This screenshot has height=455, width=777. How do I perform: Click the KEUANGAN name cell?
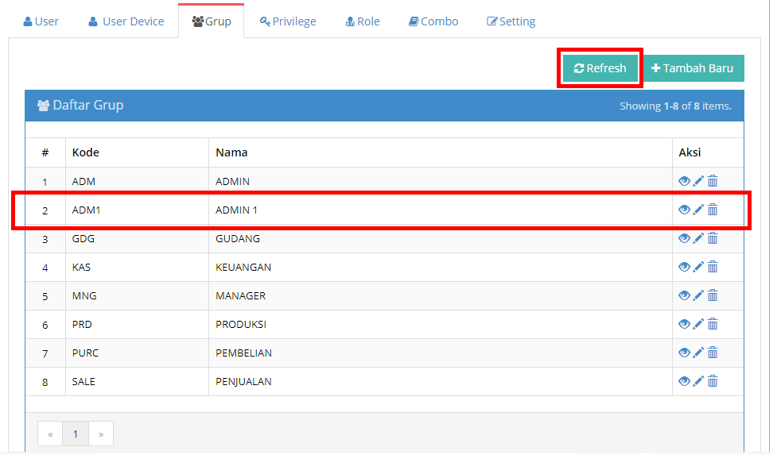click(x=441, y=268)
